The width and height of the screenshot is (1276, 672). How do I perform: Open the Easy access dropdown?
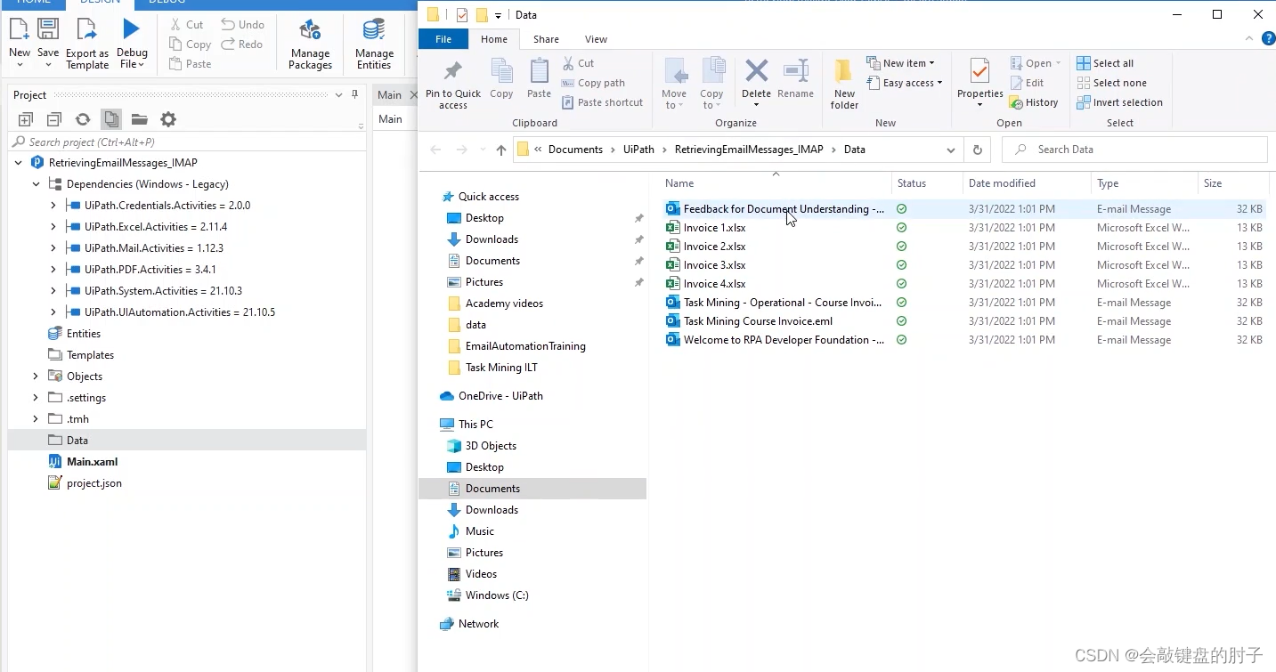[x=904, y=83]
